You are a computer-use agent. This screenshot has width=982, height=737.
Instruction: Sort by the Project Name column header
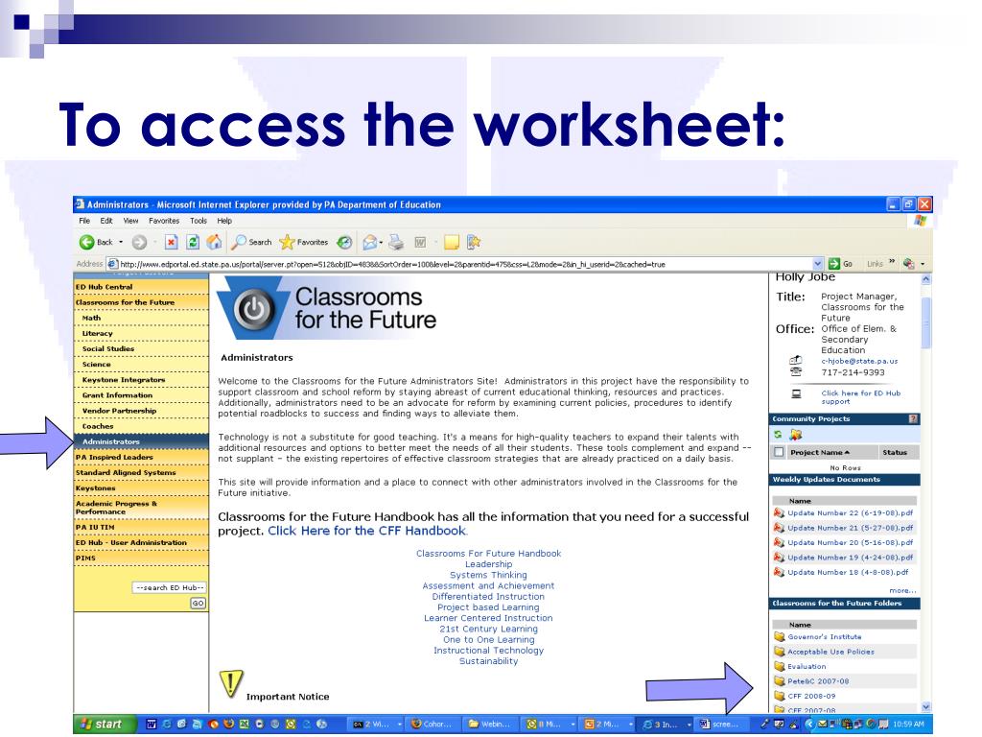coord(820,452)
